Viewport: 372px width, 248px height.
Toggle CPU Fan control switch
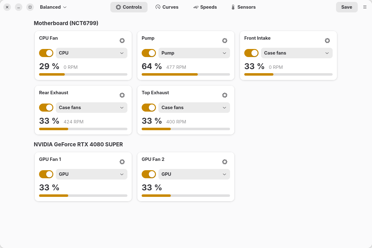tap(46, 53)
